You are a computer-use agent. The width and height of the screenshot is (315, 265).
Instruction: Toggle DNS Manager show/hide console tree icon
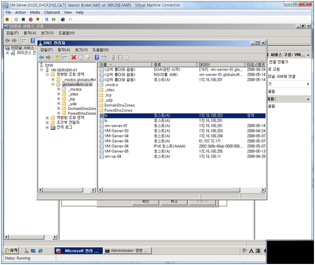pos(64,58)
